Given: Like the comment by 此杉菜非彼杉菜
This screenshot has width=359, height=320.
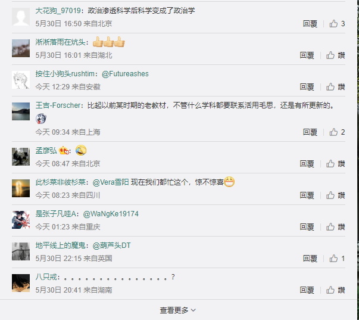Looking at the screenshot, I should click(335, 195).
